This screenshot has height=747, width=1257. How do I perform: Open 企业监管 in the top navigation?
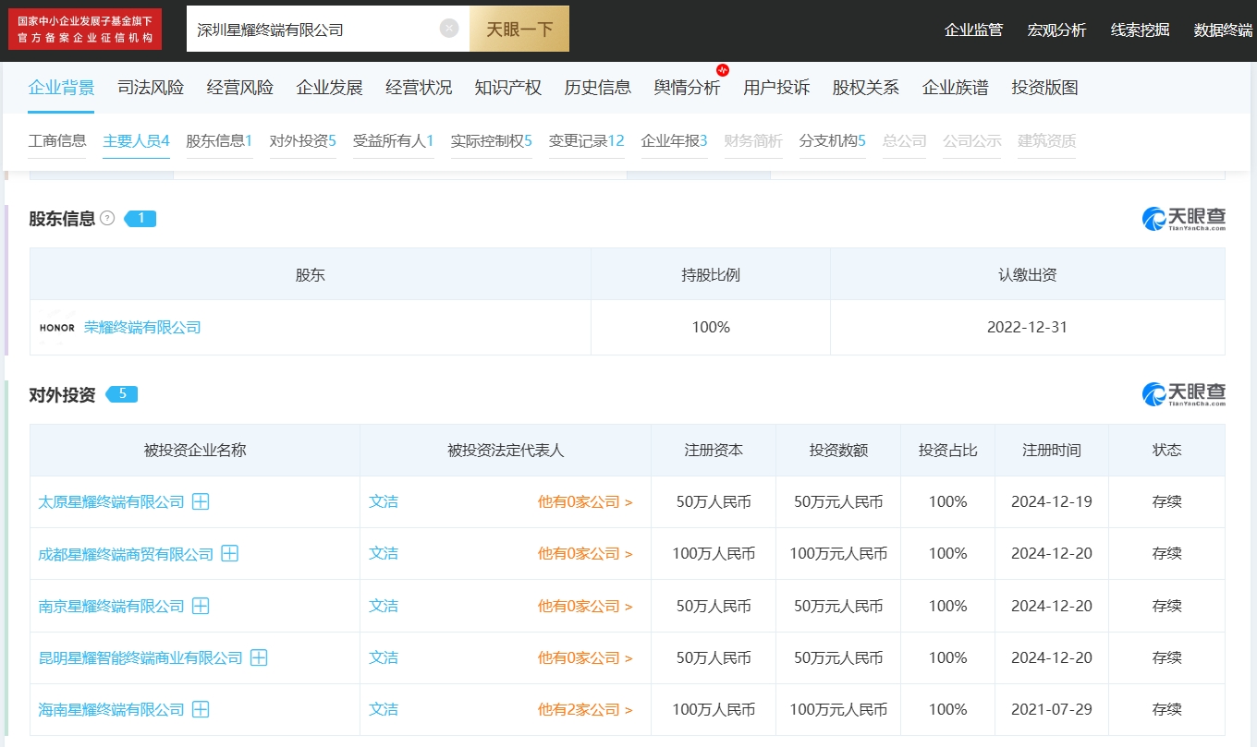(x=973, y=30)
